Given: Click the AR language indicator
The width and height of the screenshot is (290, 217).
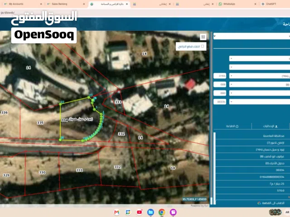Looking at the screenshot, I should click(287, 212).
